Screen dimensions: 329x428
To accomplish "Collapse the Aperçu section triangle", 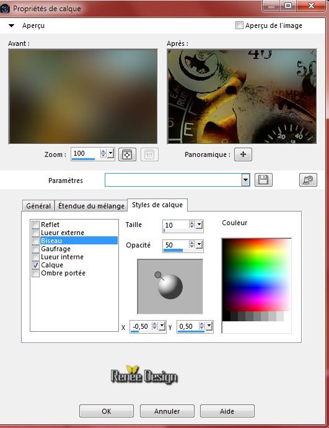I will click(11, 25).
